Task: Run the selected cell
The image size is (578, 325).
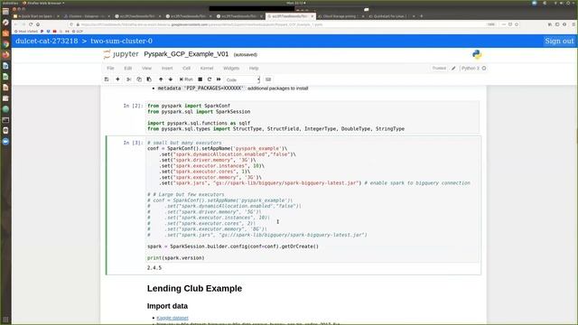Action: [186, 79]
